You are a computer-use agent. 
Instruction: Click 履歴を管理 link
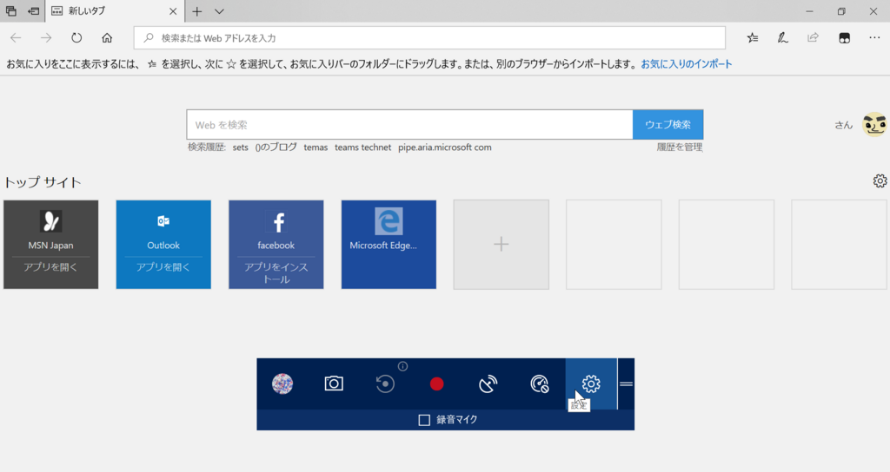pos(680,147)
